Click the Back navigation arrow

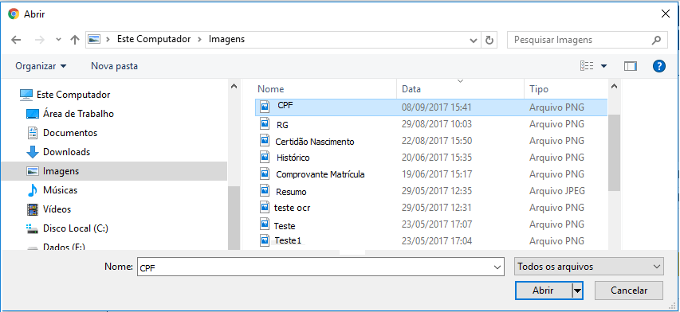coord(16,40)
